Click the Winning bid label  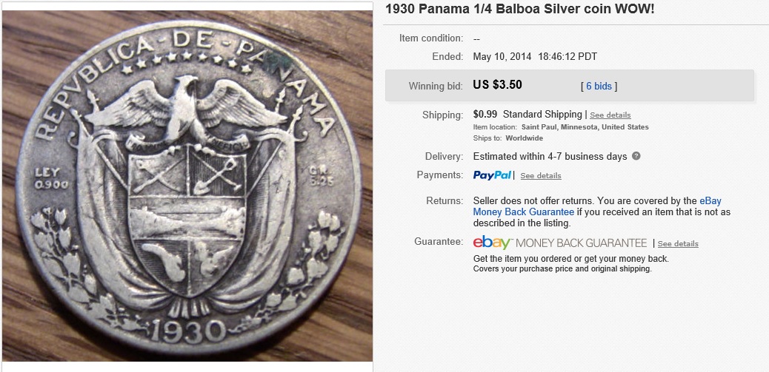point(436,86)
